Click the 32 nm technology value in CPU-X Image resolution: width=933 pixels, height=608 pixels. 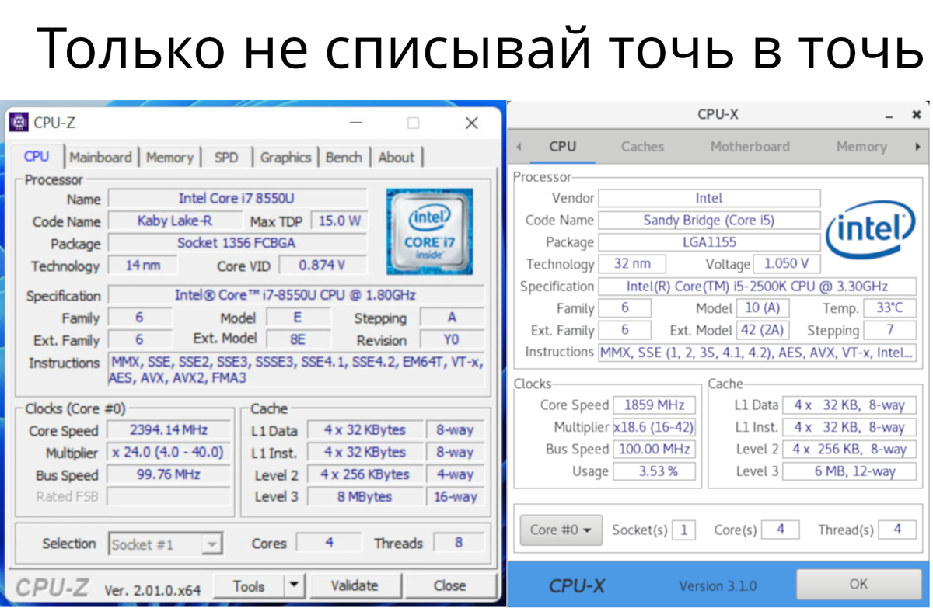(632, 264)
